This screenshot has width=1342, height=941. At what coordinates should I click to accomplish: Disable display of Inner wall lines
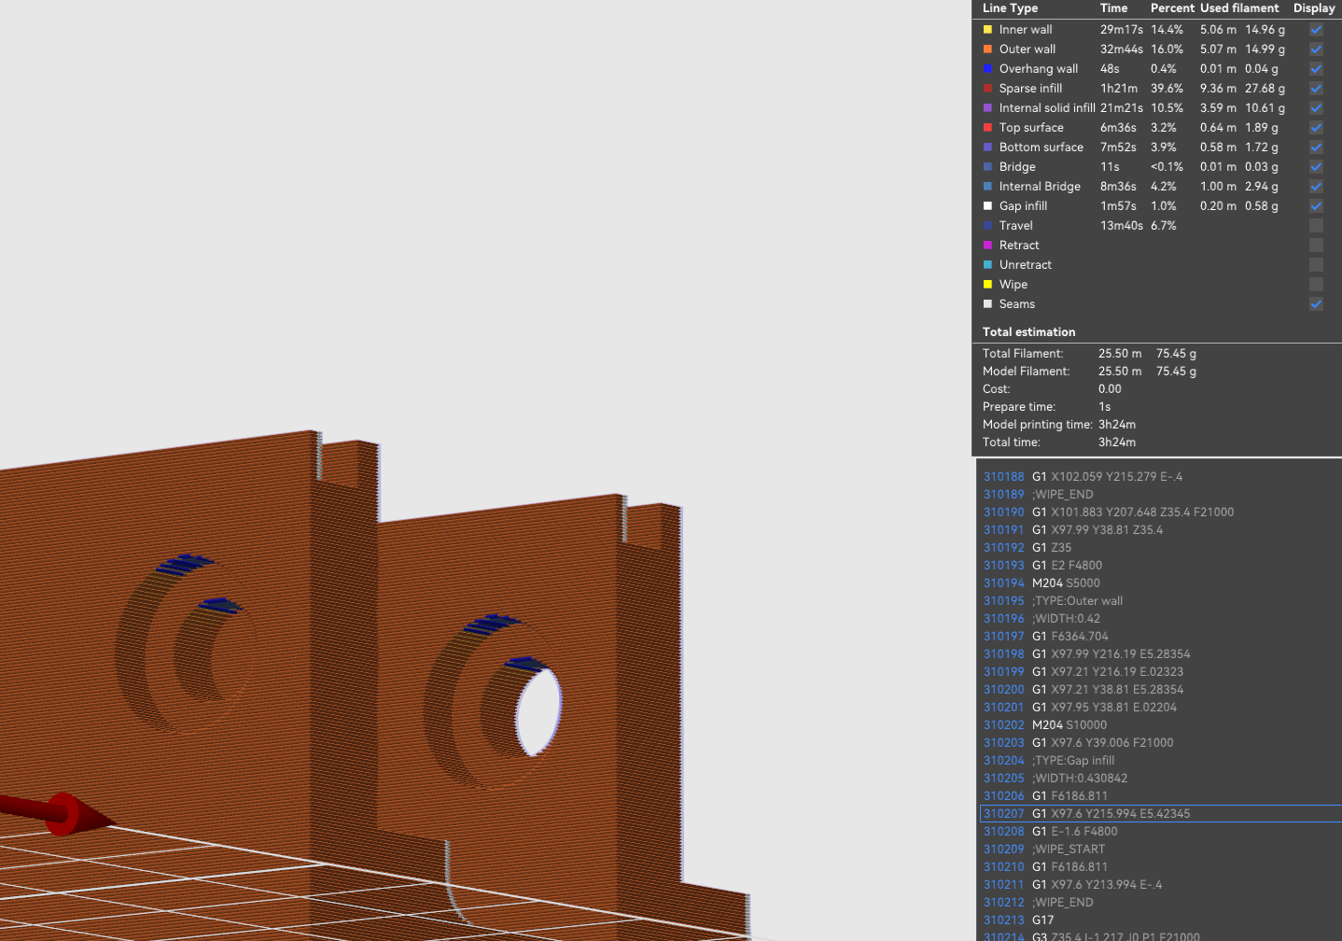1316,30
